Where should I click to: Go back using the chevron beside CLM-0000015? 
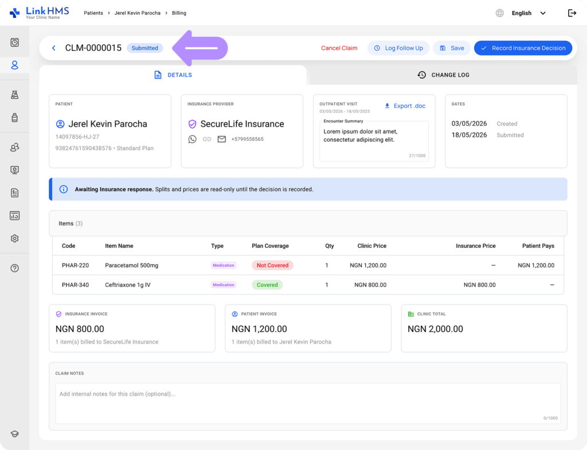53,48
